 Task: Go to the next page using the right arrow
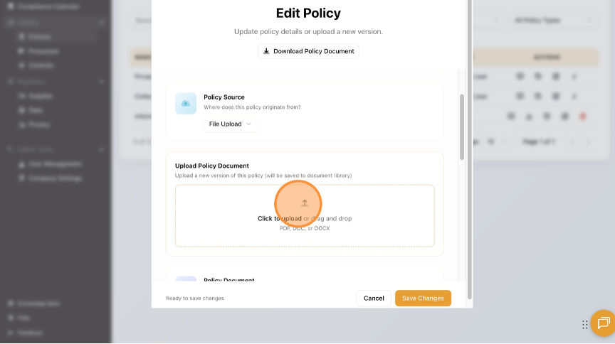pyautogui.click(x=589, y=141)
